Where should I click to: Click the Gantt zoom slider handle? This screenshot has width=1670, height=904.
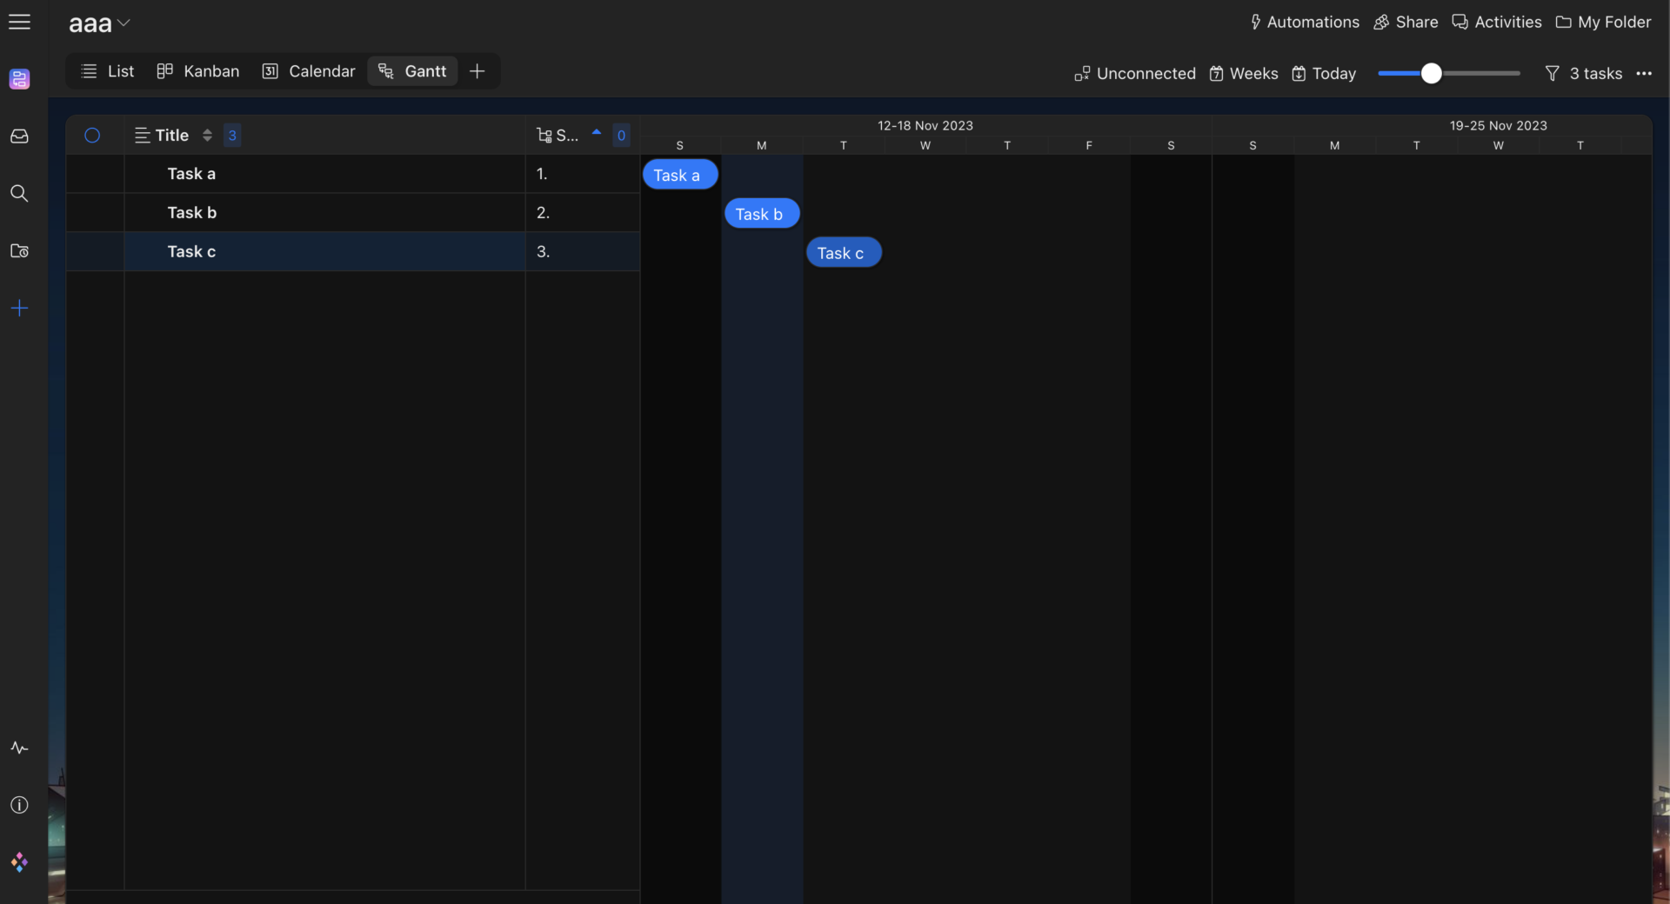pyautogui.click(x=1431, y=73)
